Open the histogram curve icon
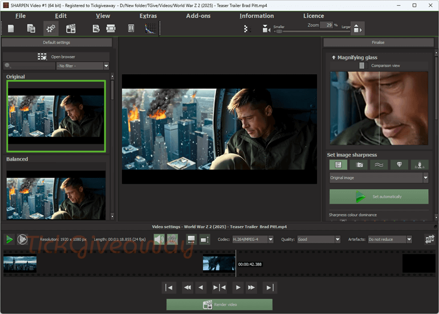 [x=151, y=28]
